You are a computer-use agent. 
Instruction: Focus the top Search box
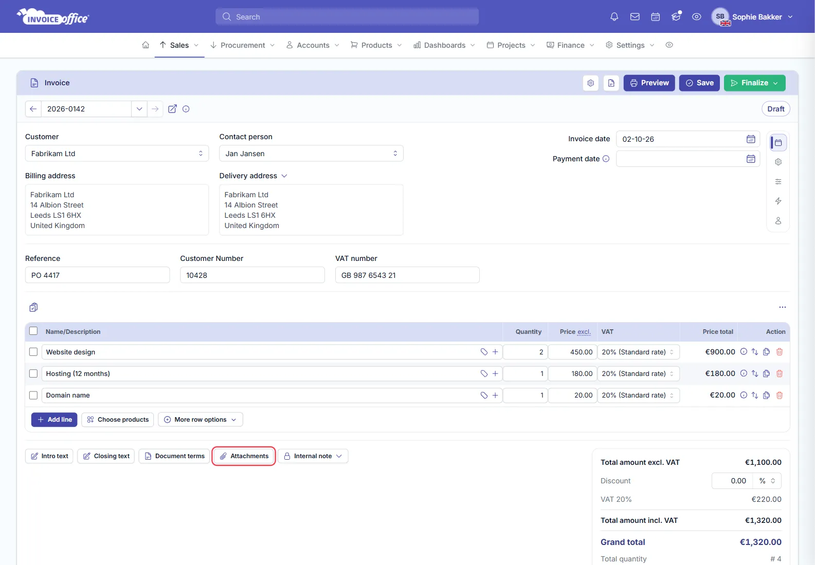click(x=347, y=17)
